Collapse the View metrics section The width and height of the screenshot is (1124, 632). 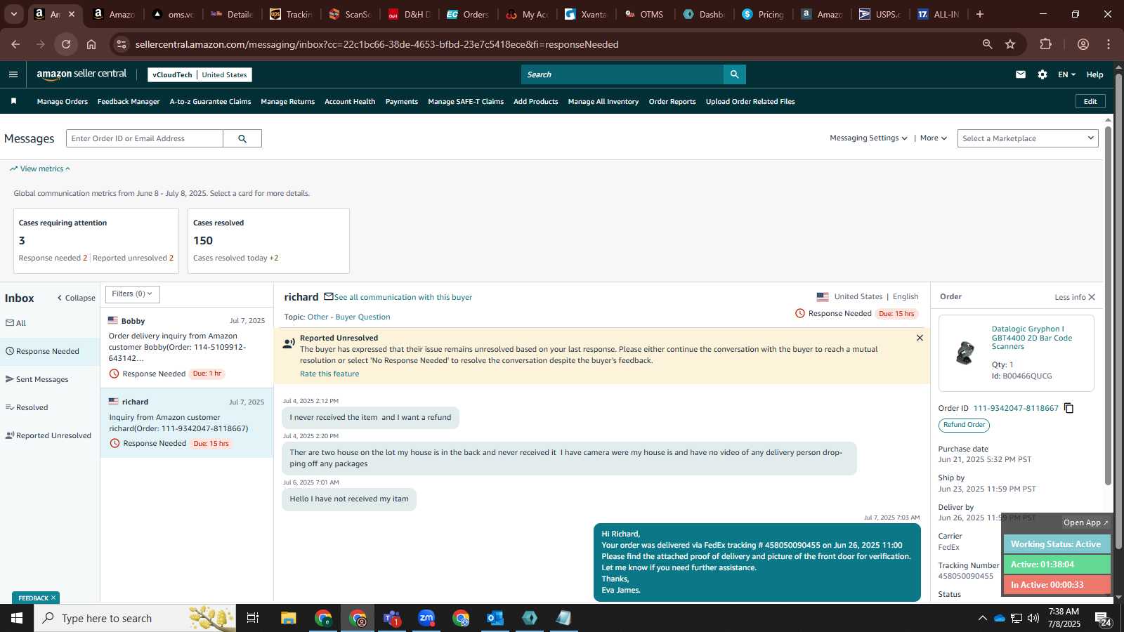point(40,169)
